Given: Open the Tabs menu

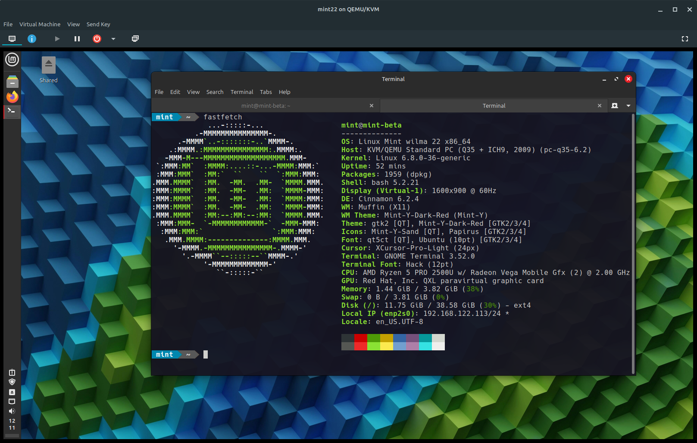Looking at the screenshot, I should 266,92.
